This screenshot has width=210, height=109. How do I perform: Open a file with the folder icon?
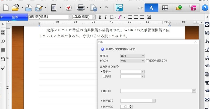tap(15, 8)
